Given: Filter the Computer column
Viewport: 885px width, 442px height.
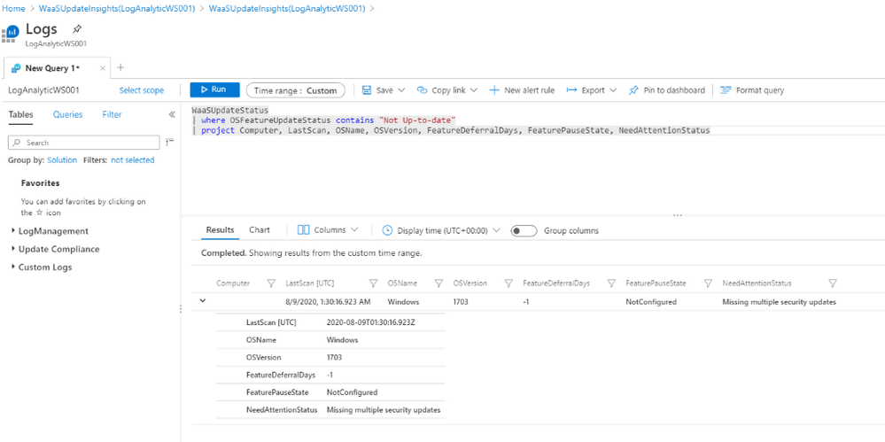Looking at the screenshot, I should [x=270, y=283].
